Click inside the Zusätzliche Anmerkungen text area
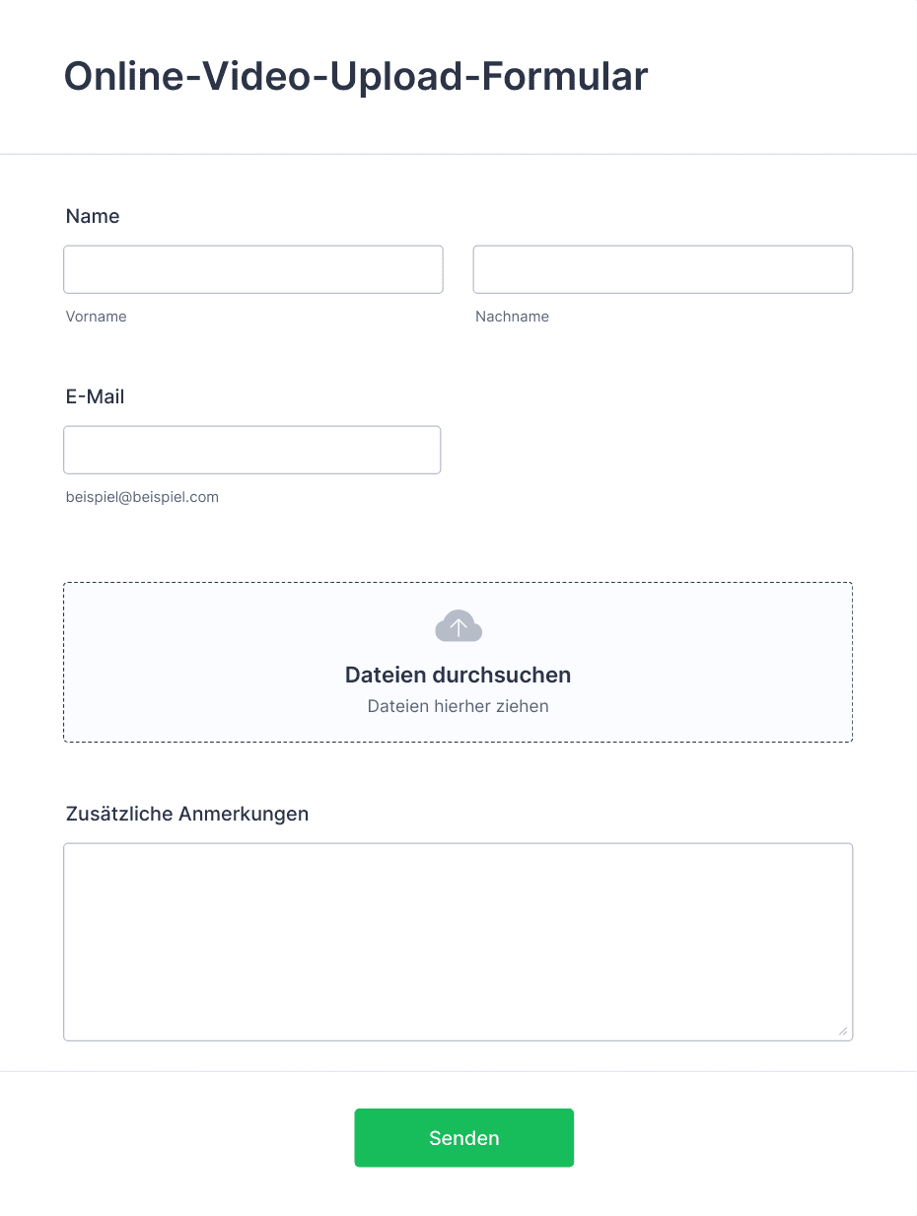This screenshot has width=917, height=1216. pos(458,942)
